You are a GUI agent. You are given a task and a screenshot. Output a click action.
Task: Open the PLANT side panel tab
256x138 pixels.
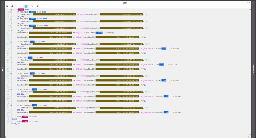tap(3, 69)
